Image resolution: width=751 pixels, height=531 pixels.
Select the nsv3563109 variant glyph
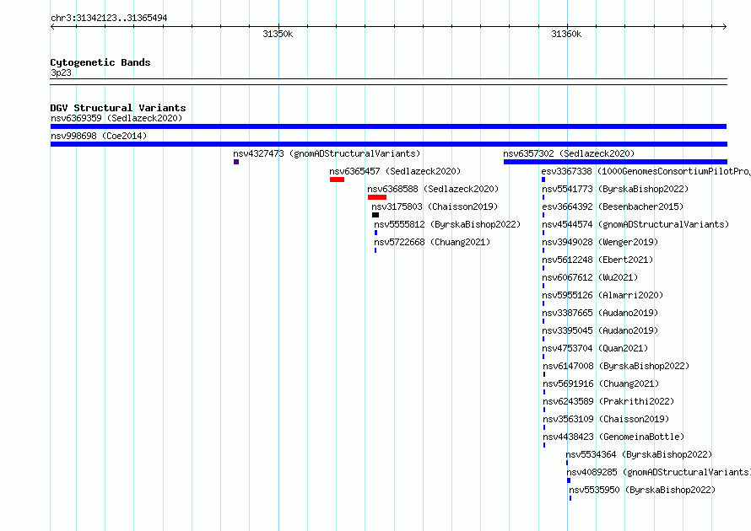click(x=544, y=427)
